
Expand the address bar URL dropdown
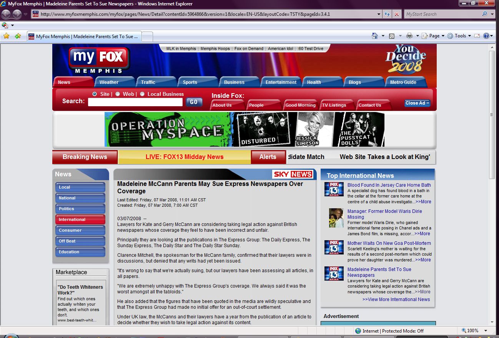click(x=379, y=14)
